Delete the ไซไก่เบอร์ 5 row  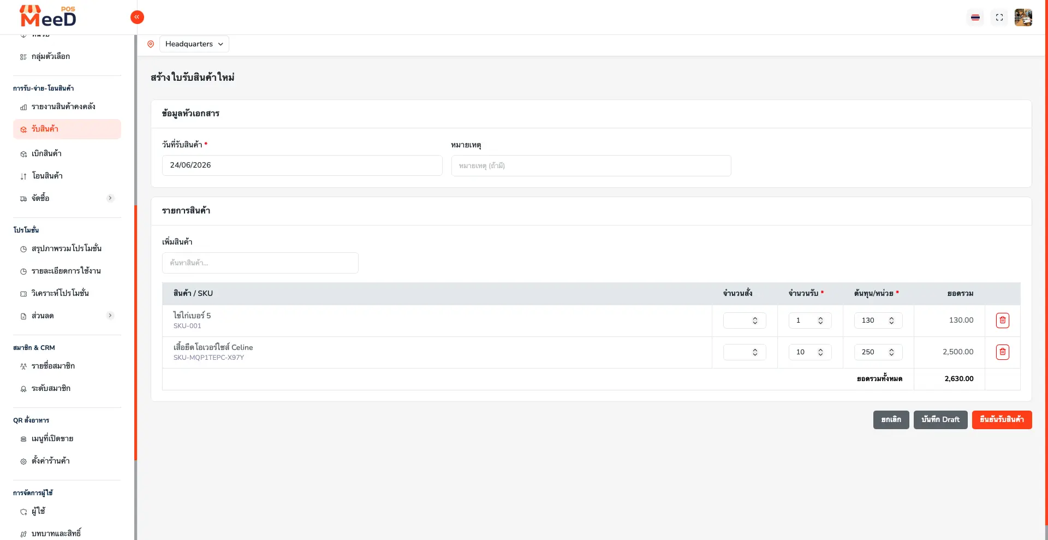tap(1003, 321)
